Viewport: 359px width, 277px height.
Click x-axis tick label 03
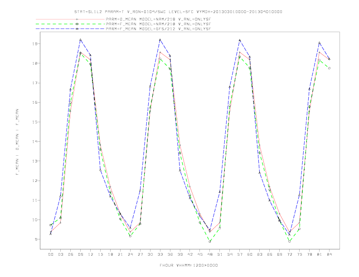click(60, 254)
